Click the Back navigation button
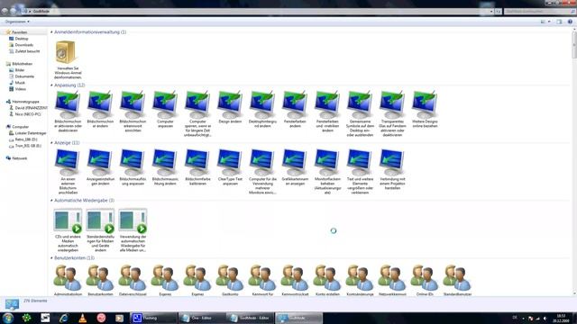577x324 pixels. [5, 11]
